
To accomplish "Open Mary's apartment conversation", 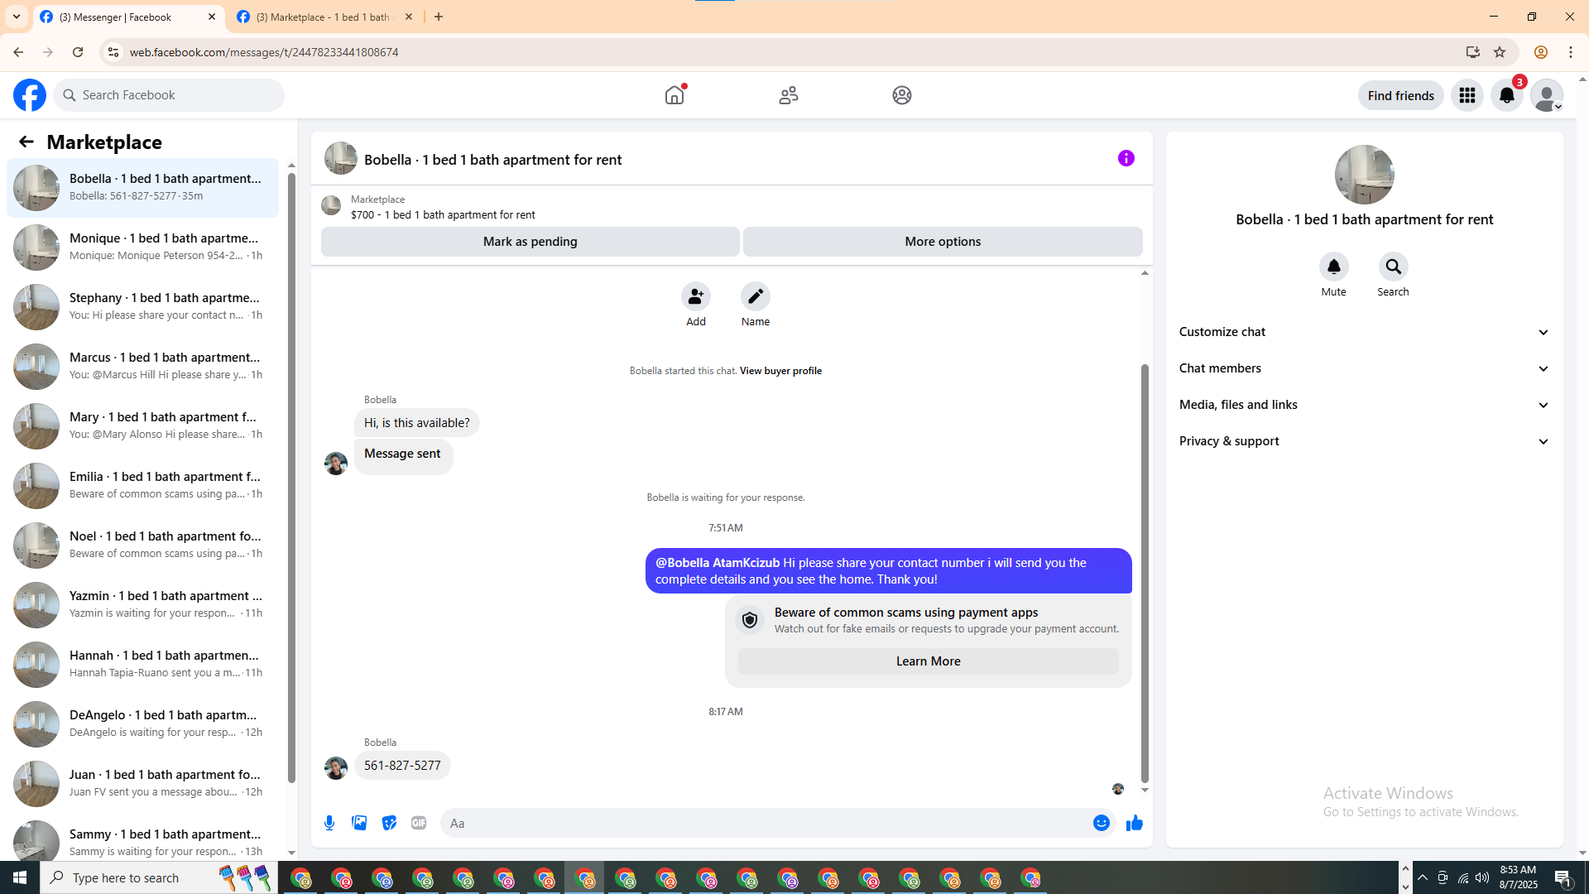I will pos(142,425).
